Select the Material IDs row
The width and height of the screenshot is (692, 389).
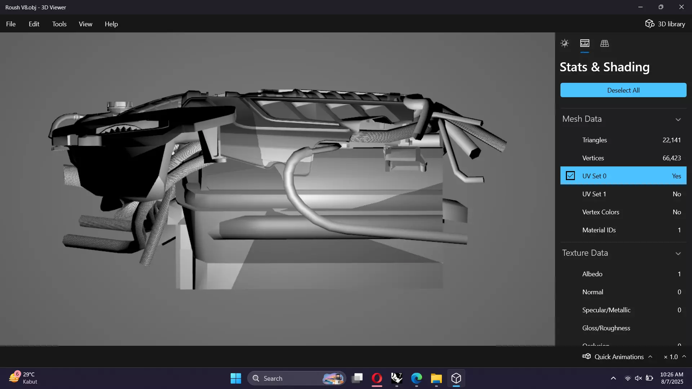[623, 230]
